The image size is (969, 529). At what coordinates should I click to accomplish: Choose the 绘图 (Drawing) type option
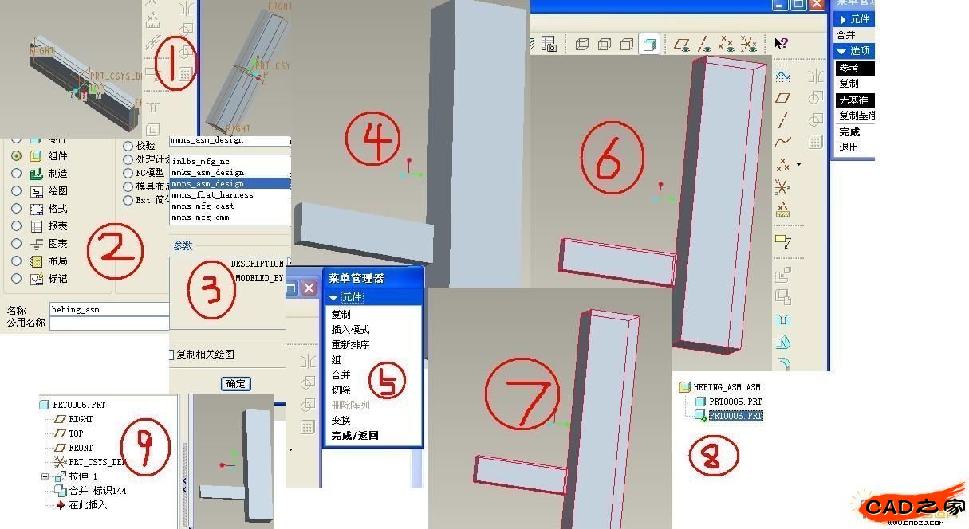(x=16, y=191)
